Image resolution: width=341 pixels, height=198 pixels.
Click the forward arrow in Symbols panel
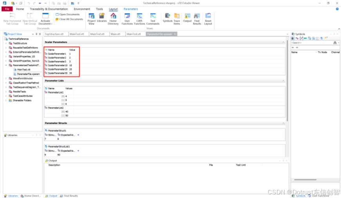coord(297,47)
